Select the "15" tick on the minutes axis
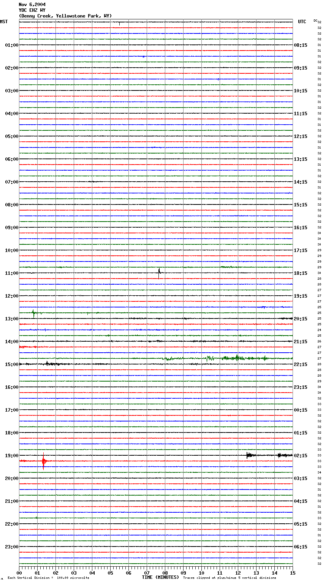 click(x=293, y=573)
